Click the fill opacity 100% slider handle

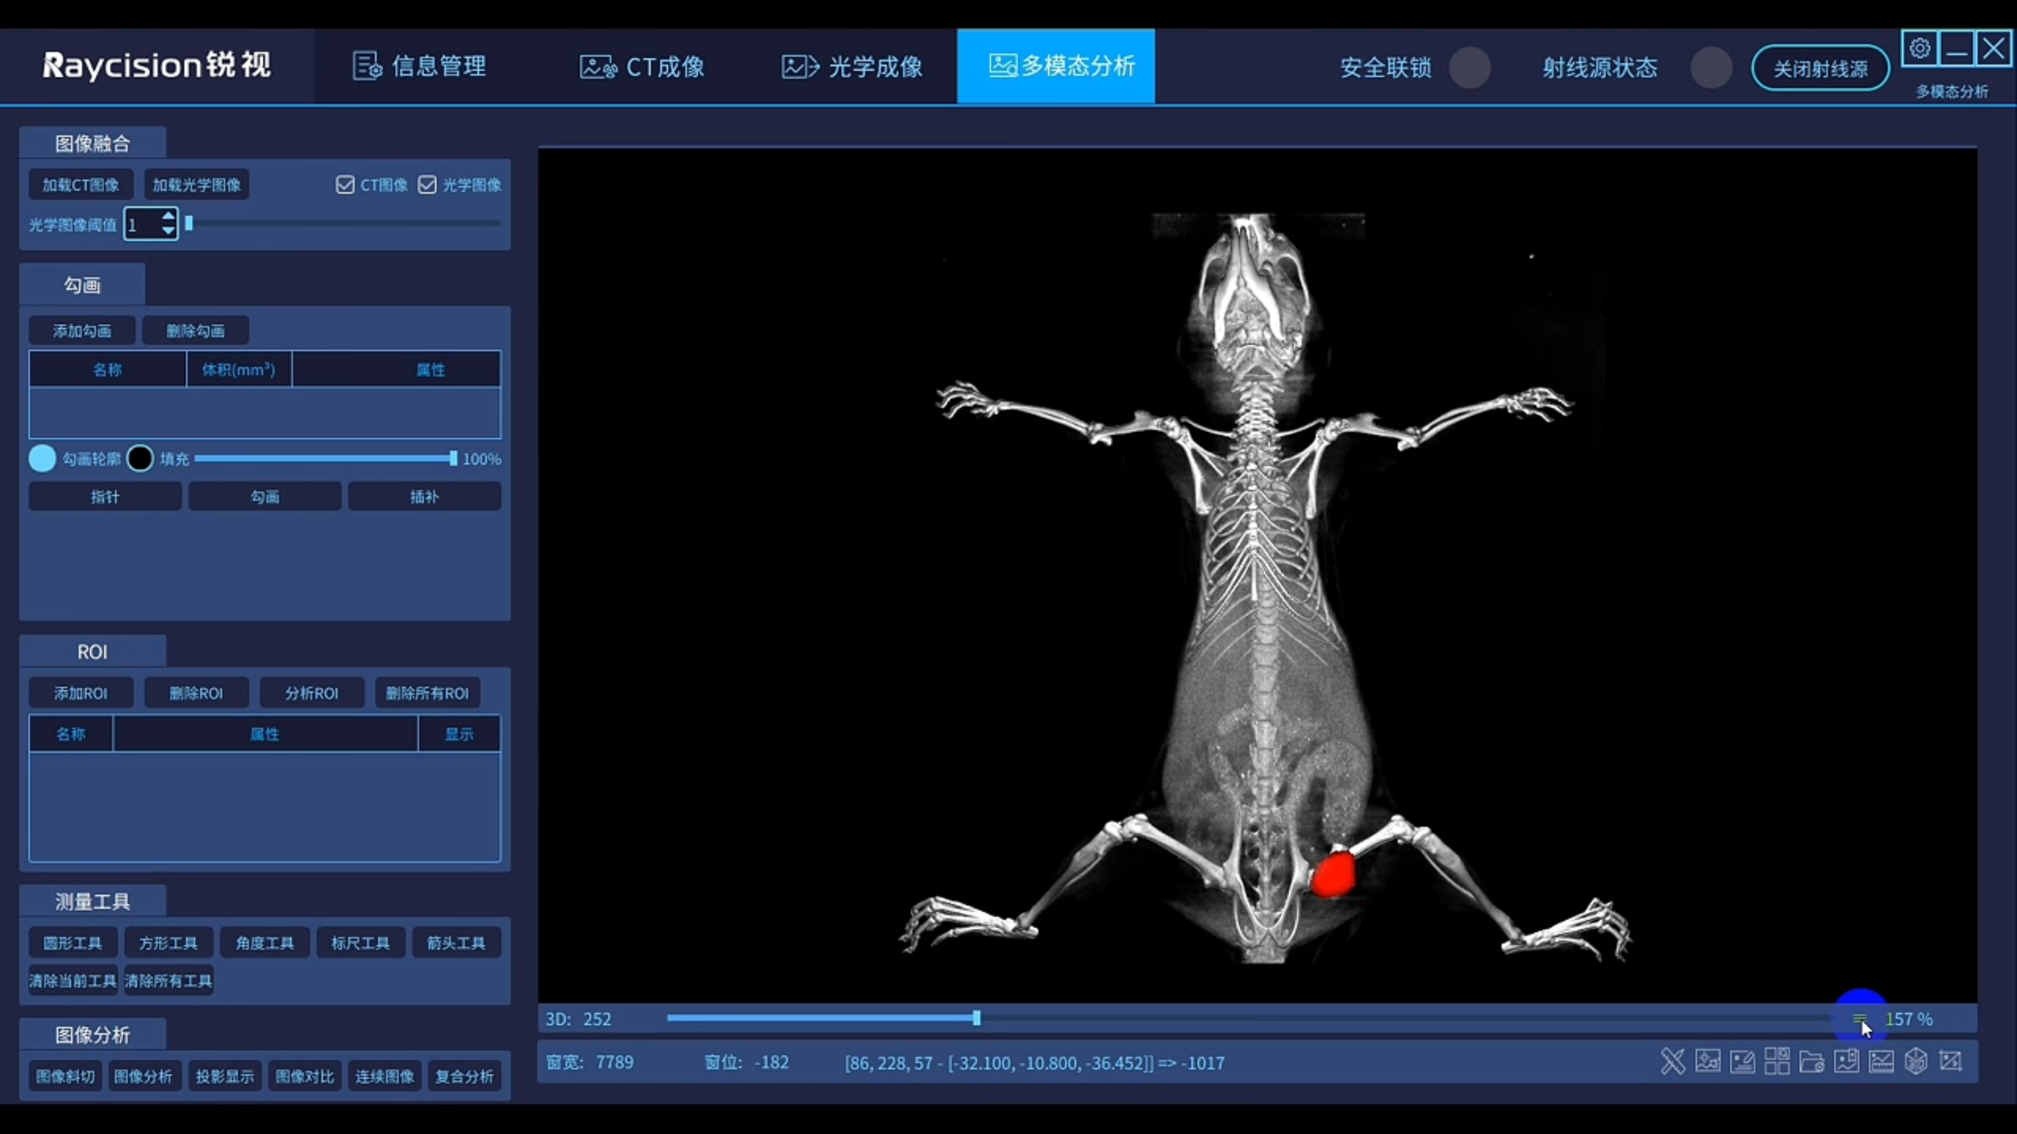click(x=453, y=459)
